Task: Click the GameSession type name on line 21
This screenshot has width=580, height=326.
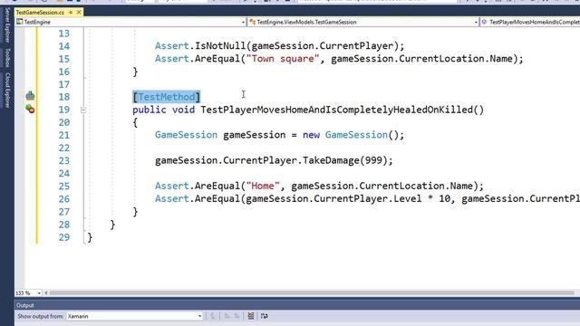Action: [186, 135]
